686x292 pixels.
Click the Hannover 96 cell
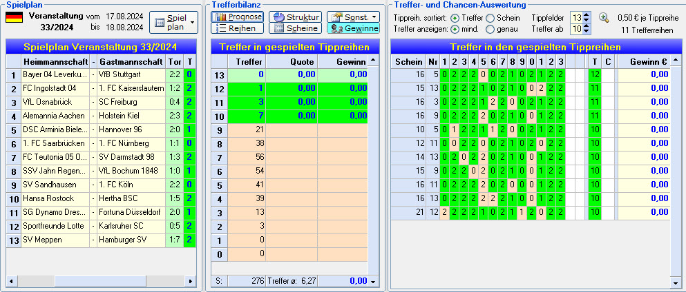coord(131,129)
